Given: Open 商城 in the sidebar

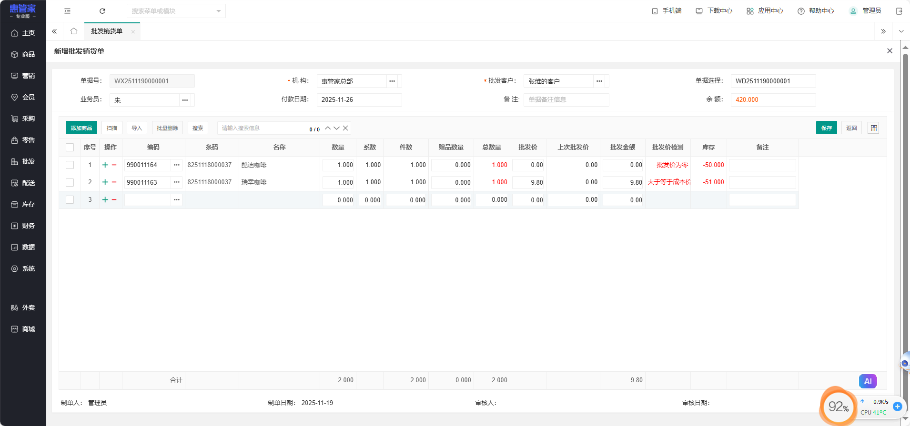Looking at the screenshot, I should 23,329.
